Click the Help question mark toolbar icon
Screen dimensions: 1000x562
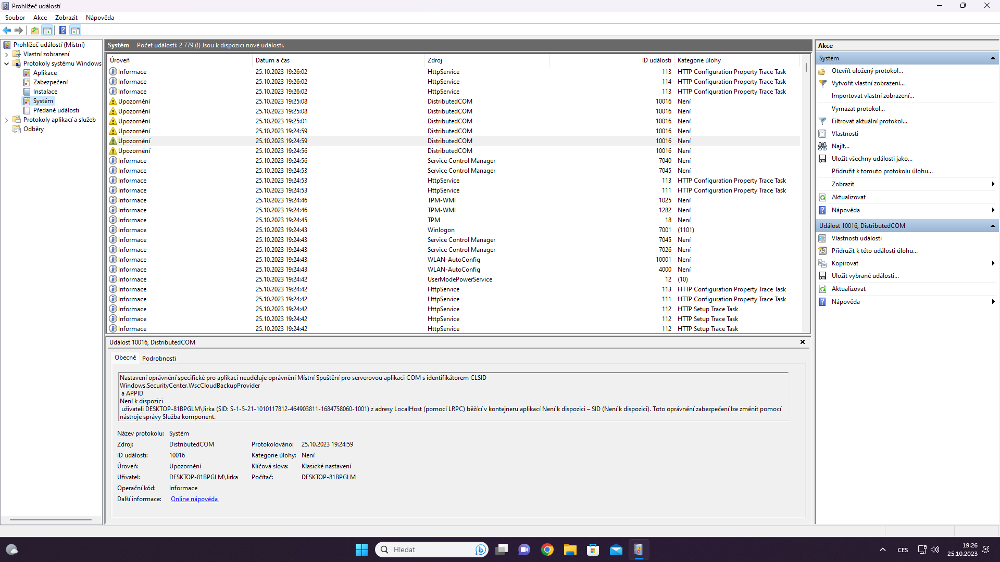coord(63,30)
